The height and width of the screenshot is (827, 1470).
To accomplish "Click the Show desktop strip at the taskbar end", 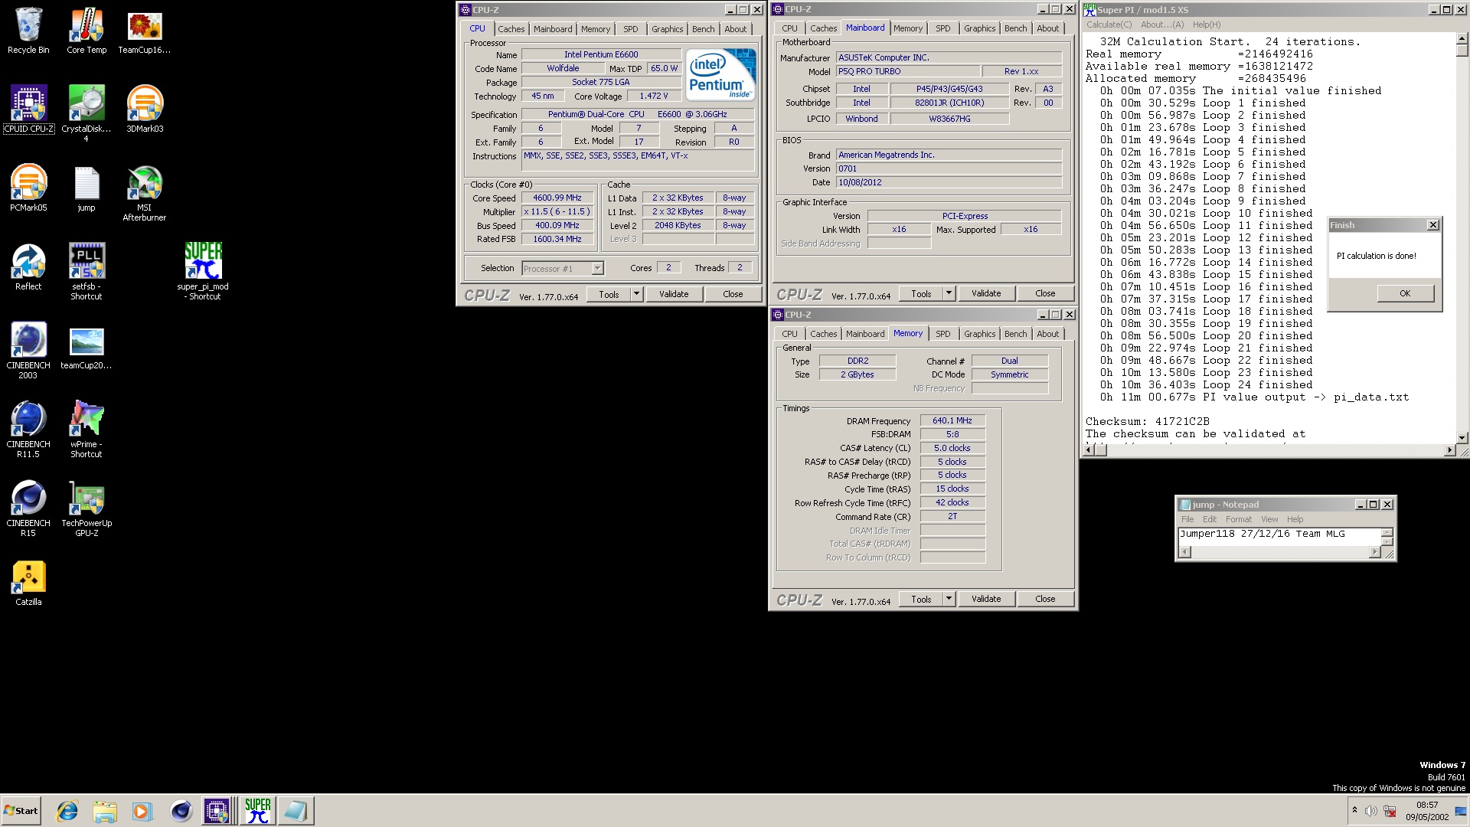I will (x=1461, y=811).
